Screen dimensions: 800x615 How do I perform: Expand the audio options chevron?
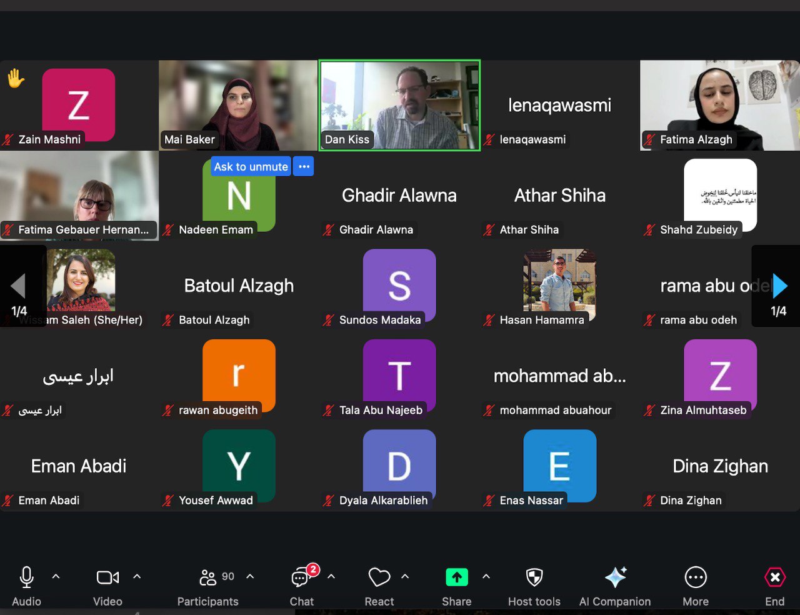point(56,576)
